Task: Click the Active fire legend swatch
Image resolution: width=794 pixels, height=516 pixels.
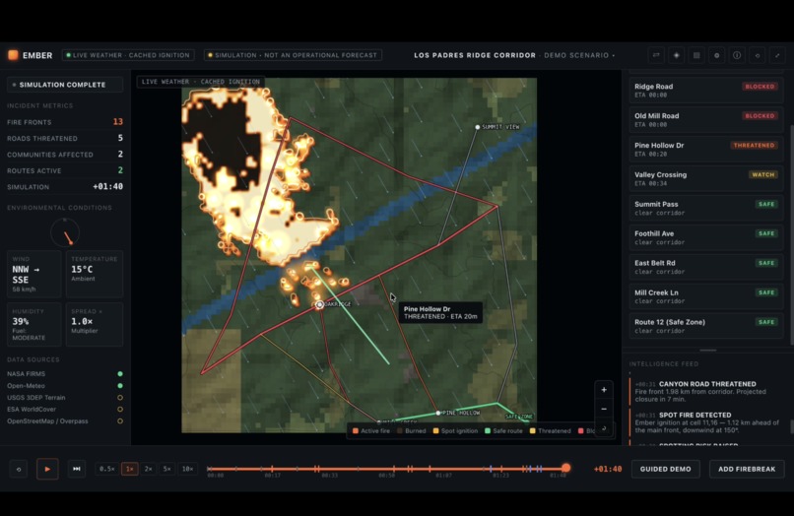Action: pos(356,431)
